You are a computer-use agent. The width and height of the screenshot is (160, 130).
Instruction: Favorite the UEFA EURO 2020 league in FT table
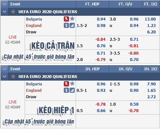coord(13,12)
